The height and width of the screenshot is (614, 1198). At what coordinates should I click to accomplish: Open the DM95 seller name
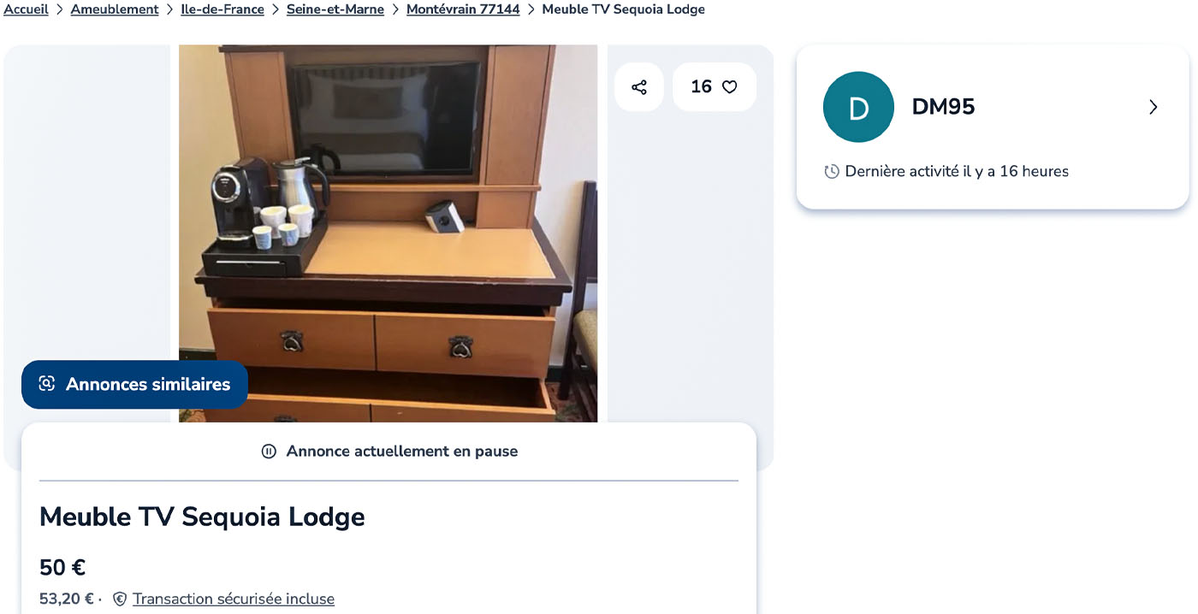click(943, 107)
